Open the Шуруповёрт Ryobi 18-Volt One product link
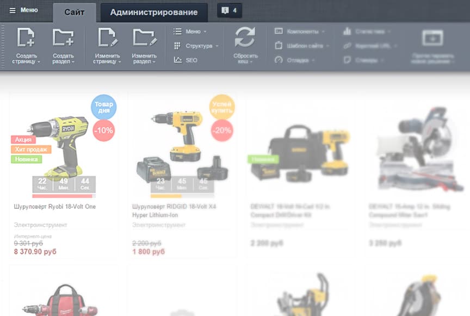 tap(55, 207)
